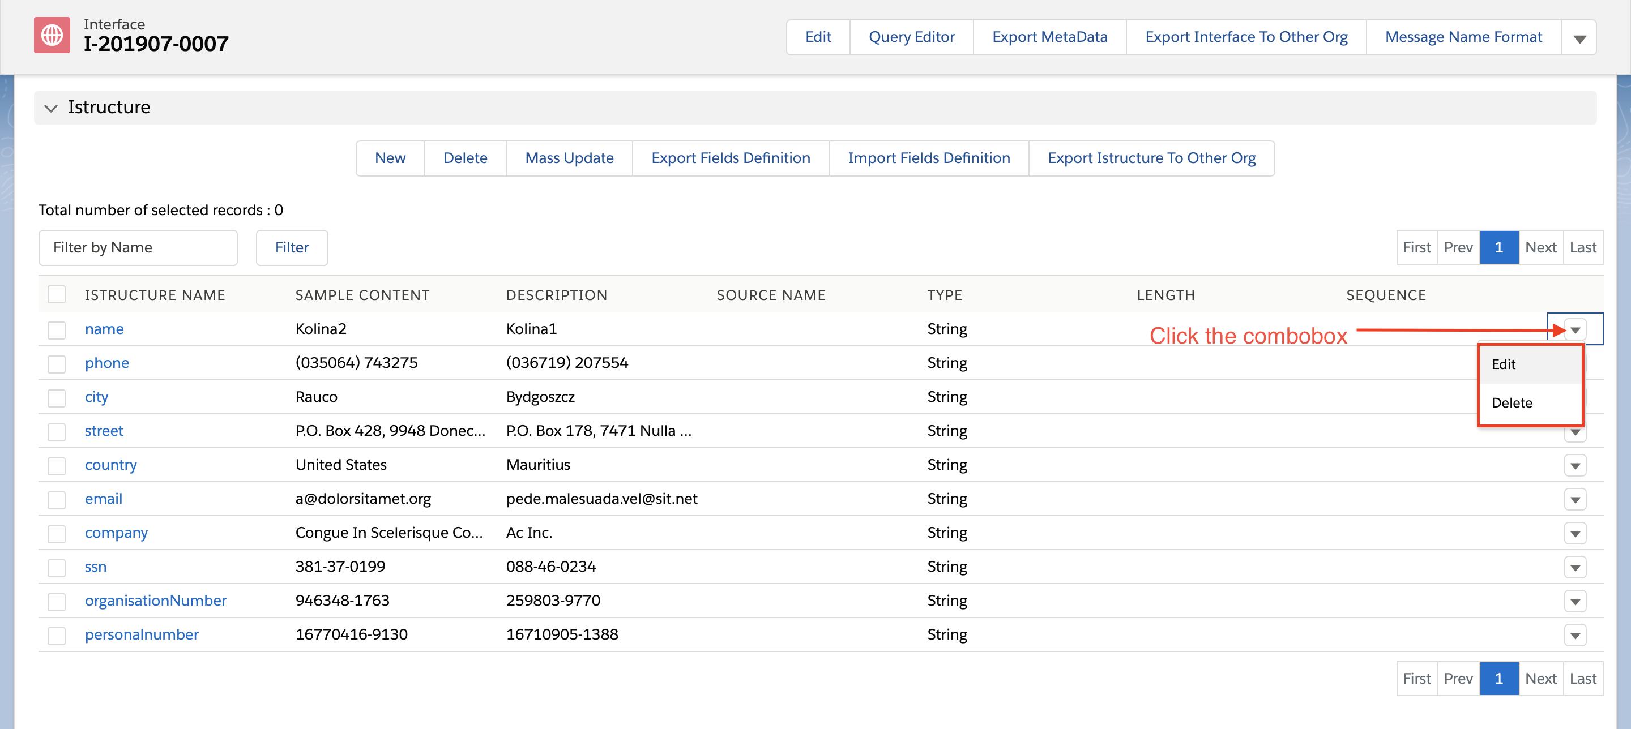Open row menu for email row
The height and width of the screenshot is (729, 1631).
click(x=1574, y=500)
